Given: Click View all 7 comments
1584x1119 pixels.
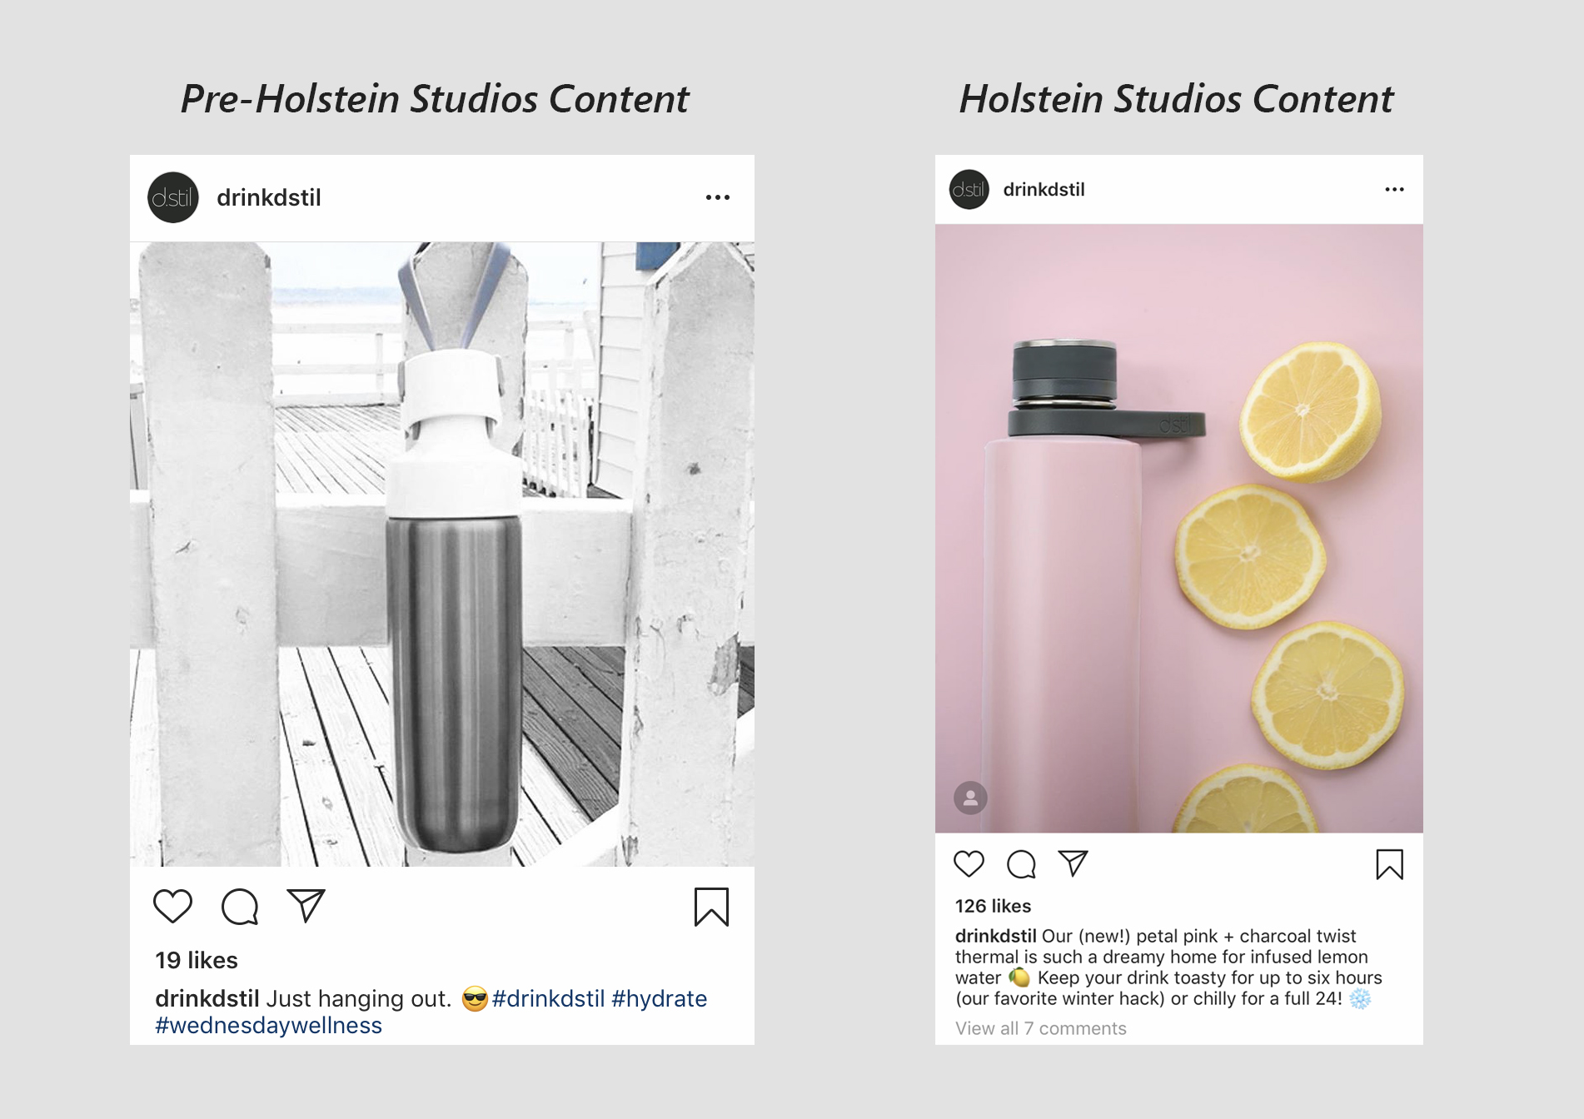Looking at the screenshot, I should [1040, 1028].
